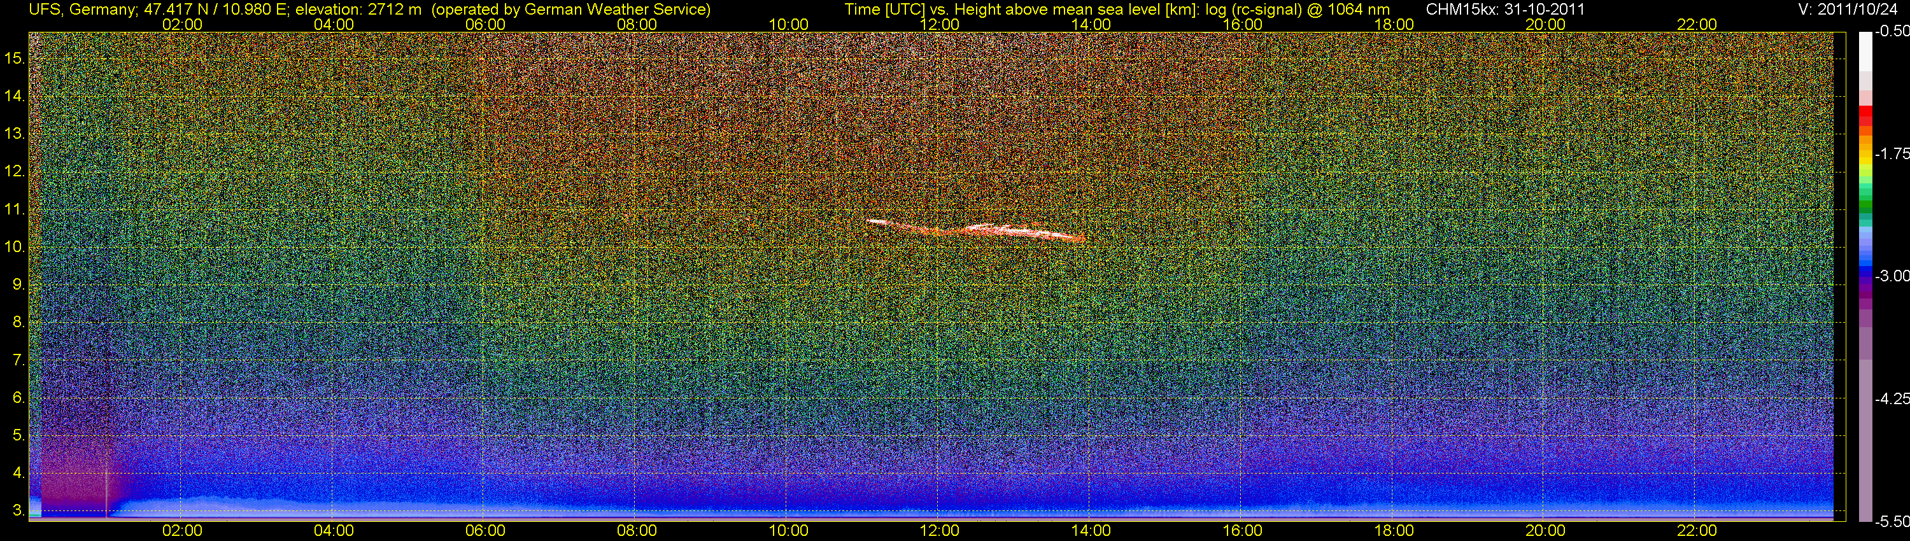Viewport: 1910px width, 541px height.
Task: Click bottom time axis label 12:00
Action: (940, 531)
